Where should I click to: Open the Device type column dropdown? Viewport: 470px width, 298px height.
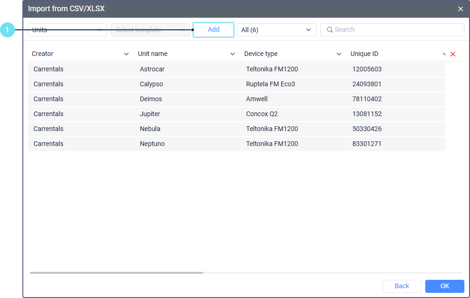339,54
